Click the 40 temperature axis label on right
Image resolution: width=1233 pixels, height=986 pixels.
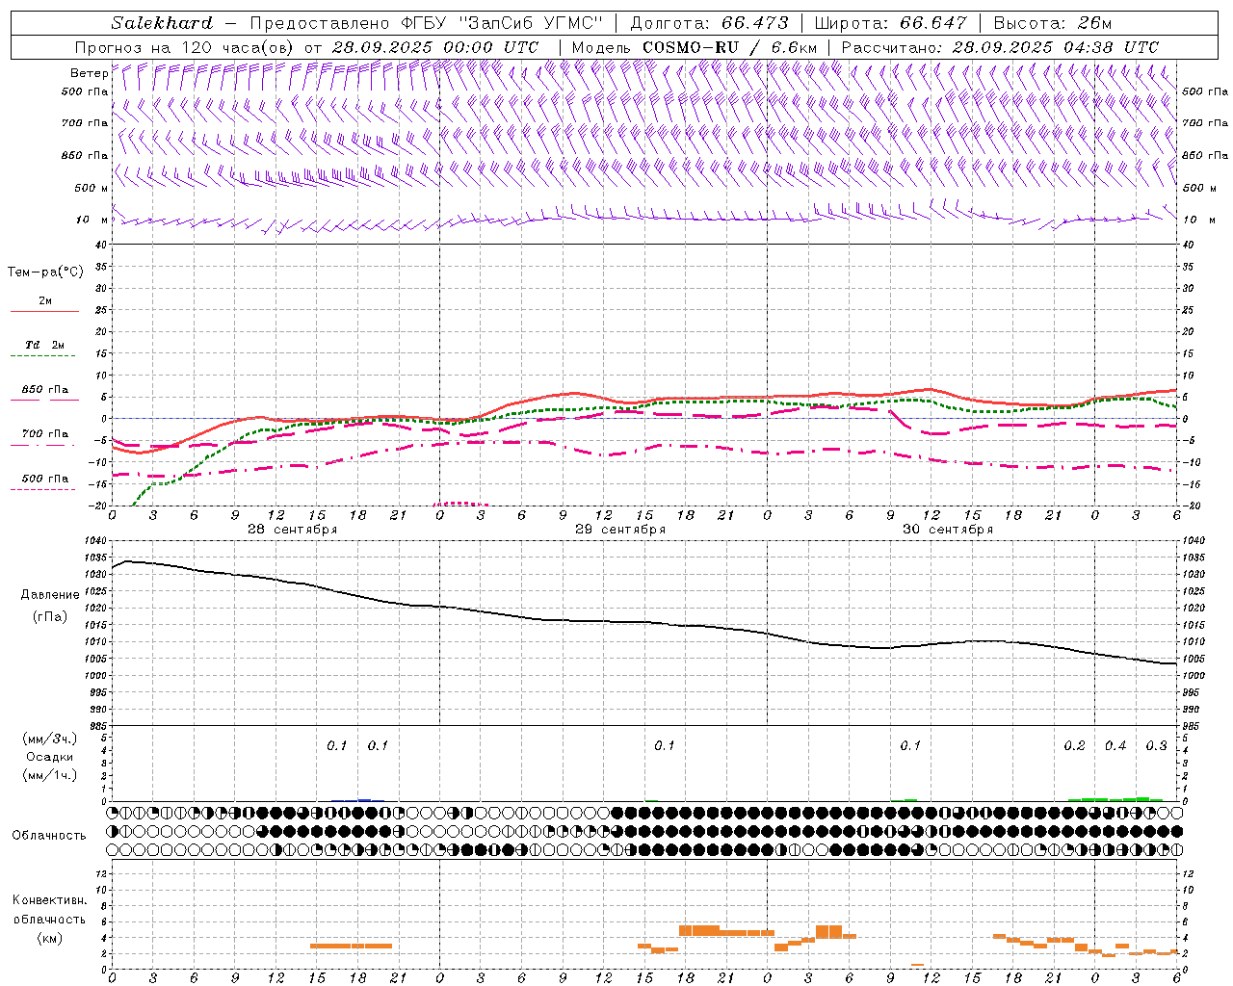(x=1188, y=246)
